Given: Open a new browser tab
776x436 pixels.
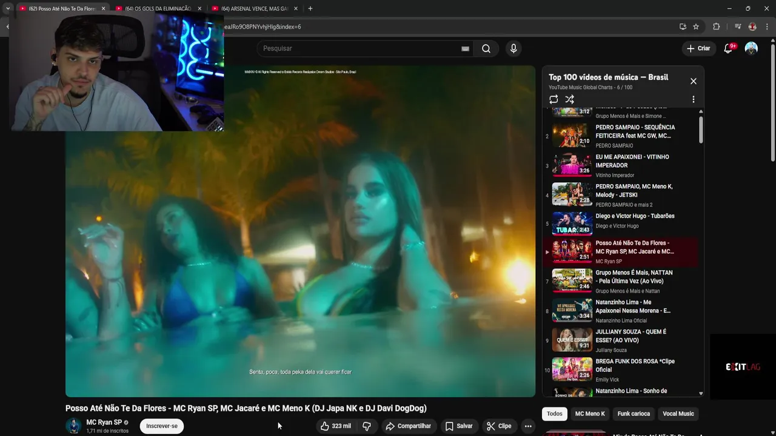Looking at the screenshot, I should (x=310, y=8).
